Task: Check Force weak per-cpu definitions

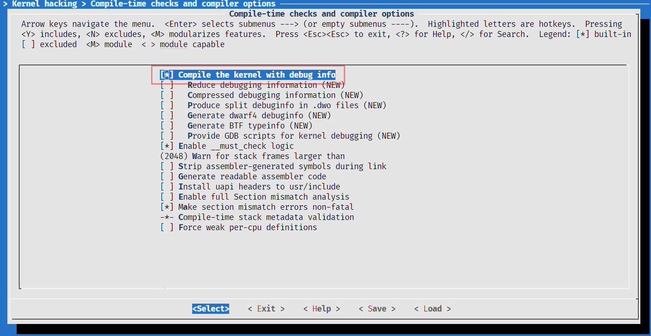Action: coord(167,227)
